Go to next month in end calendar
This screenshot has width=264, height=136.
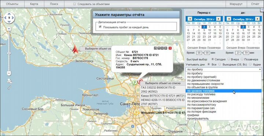(x=257, y=19)
